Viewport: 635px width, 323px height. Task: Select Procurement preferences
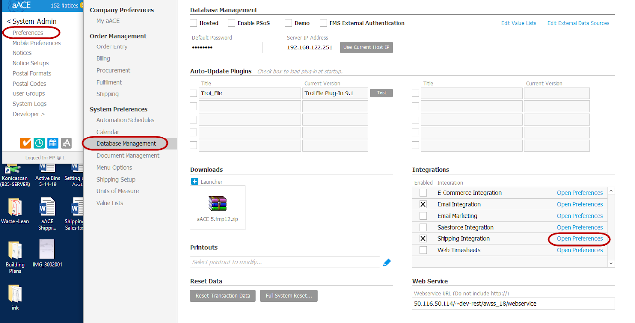(x=114, y=70)
